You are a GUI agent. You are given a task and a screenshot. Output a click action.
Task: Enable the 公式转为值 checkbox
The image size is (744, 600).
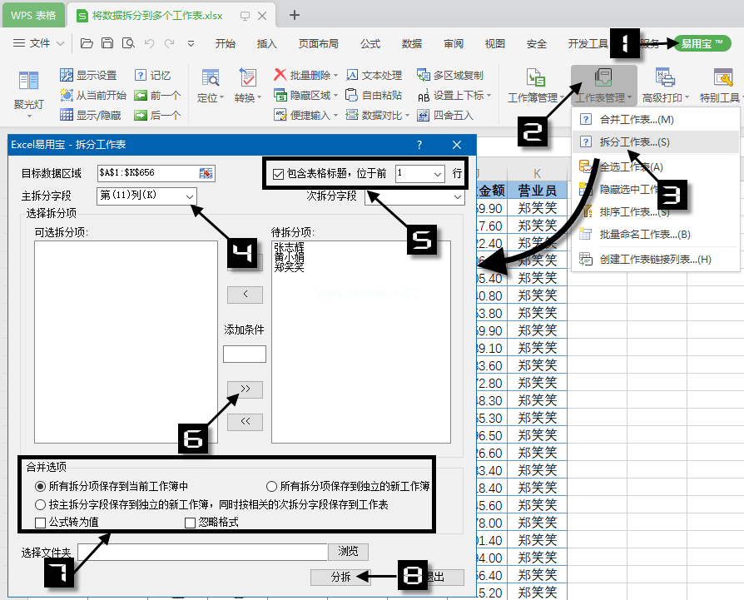click(41, 523)
